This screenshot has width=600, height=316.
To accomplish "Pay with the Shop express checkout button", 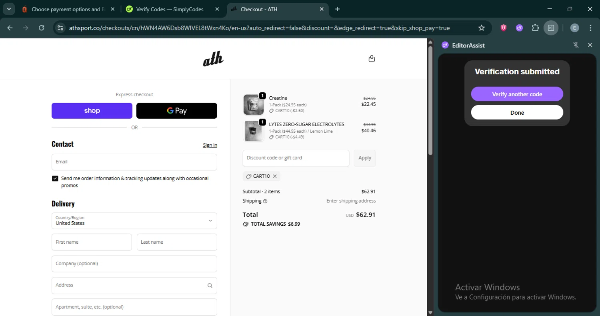I will pos(92,111).
